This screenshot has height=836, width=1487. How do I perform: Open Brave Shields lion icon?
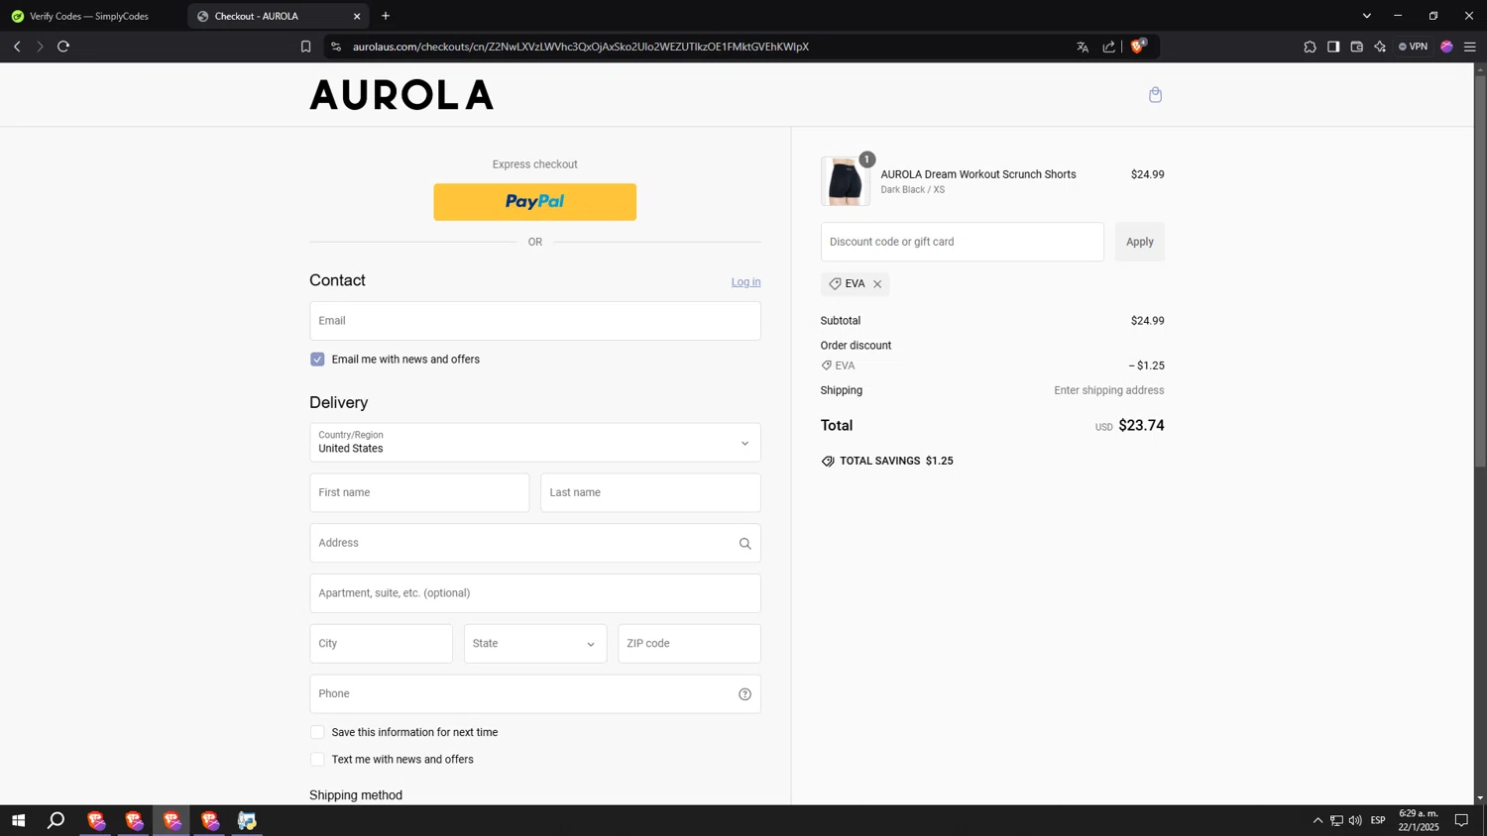(x=1137, y=47)
